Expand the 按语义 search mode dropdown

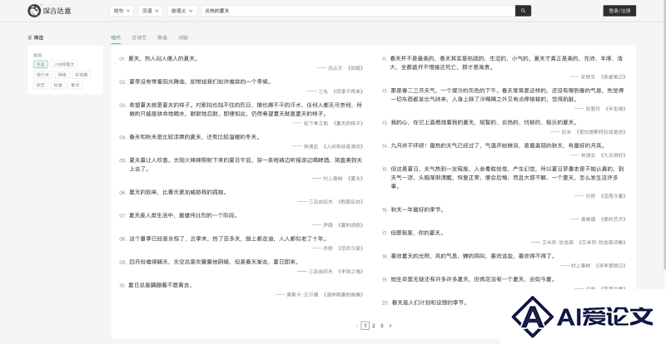182,11
